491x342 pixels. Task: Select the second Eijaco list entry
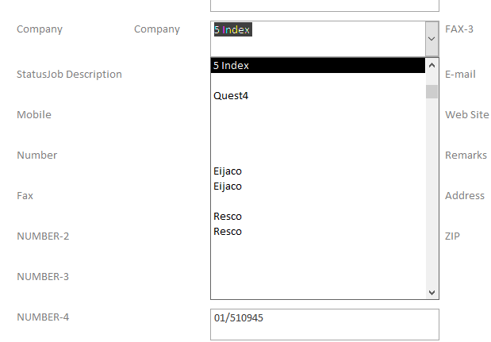[228, 186]
